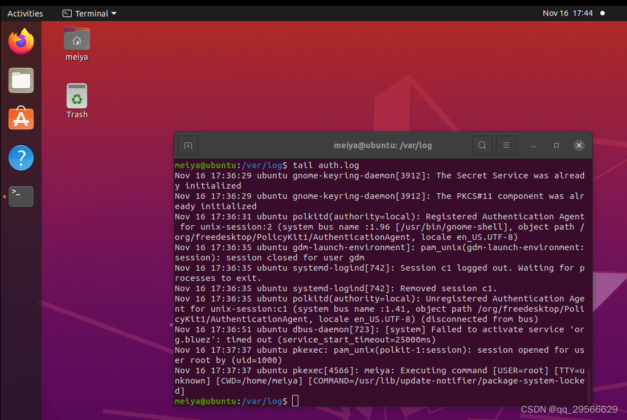Click the 'Unregistered Authentication Age' log line
The height and width of the screenshot is (420, 627).
point(379,299)
